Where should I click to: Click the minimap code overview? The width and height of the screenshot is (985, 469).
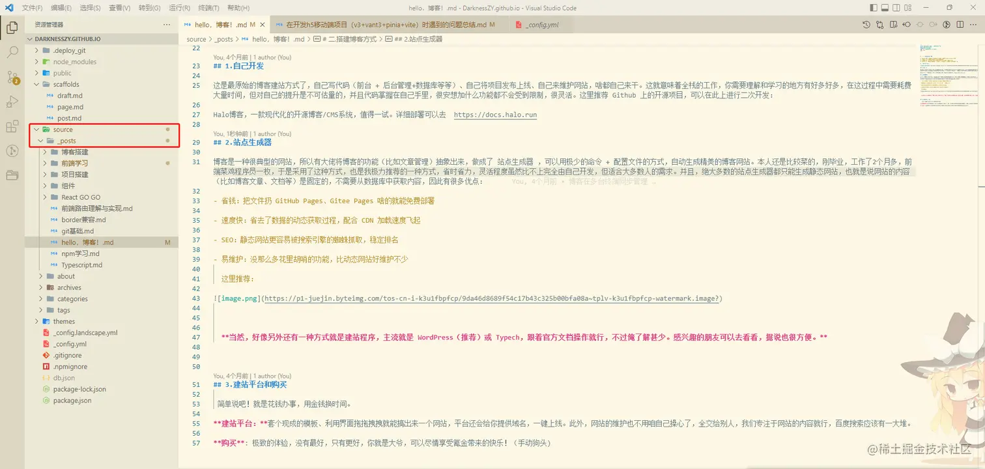pyautogui.click(x=949, y=75)
